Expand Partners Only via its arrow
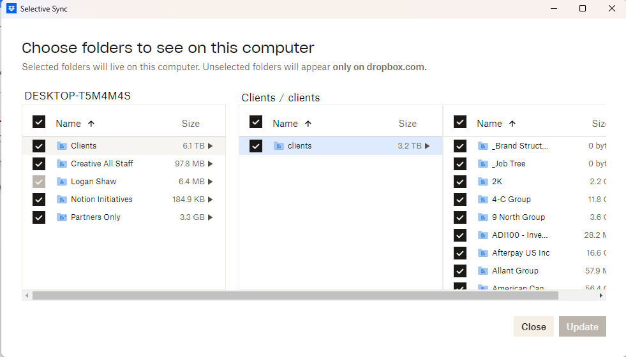626x357 pixels. coord(211,217)
